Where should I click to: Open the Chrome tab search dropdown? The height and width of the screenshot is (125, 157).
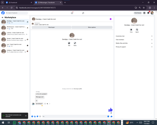pos(3,2)
